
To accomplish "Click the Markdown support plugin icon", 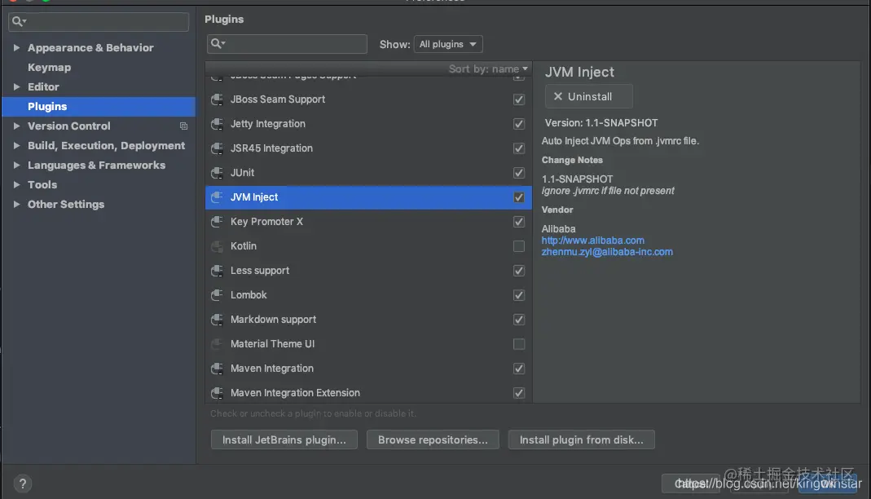I will (x=217, y=320).
